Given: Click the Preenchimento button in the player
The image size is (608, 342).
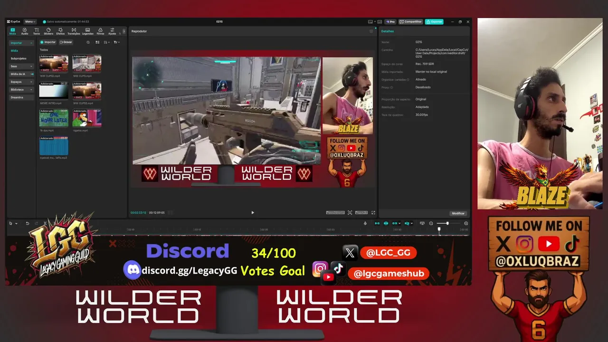Looking at the screenshot, I should click(335, 213).
